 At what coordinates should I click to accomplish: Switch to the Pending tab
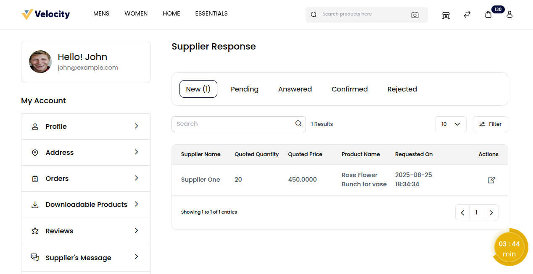pyautogui.click(x=244, y=89)
